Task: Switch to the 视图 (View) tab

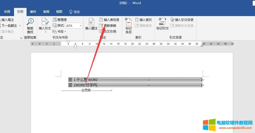Action: click(x=59, y=12)
